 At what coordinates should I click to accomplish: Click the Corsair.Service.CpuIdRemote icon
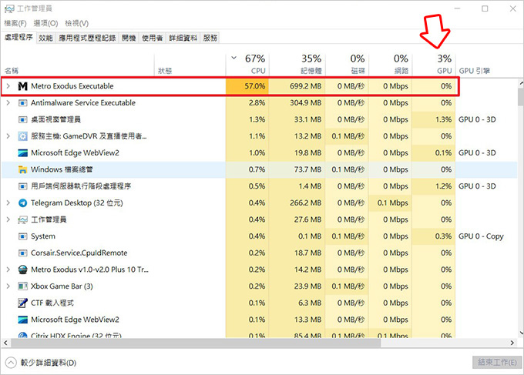[x=22, y=253]
